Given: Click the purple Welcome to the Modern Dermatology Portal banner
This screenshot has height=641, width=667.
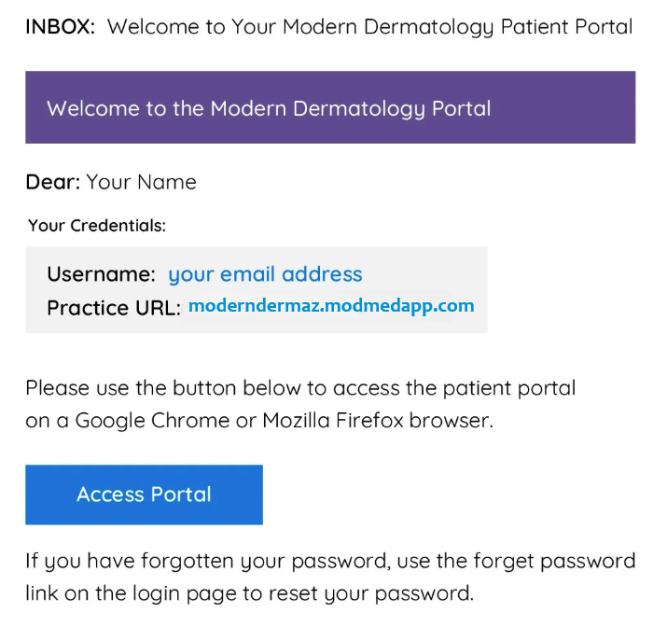Looking at the screenshot, I should click(330, 107).
